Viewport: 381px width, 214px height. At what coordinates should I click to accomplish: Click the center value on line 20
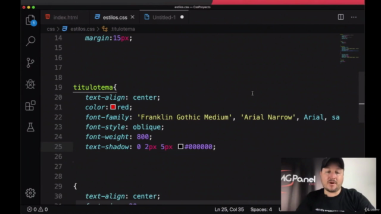145,97
